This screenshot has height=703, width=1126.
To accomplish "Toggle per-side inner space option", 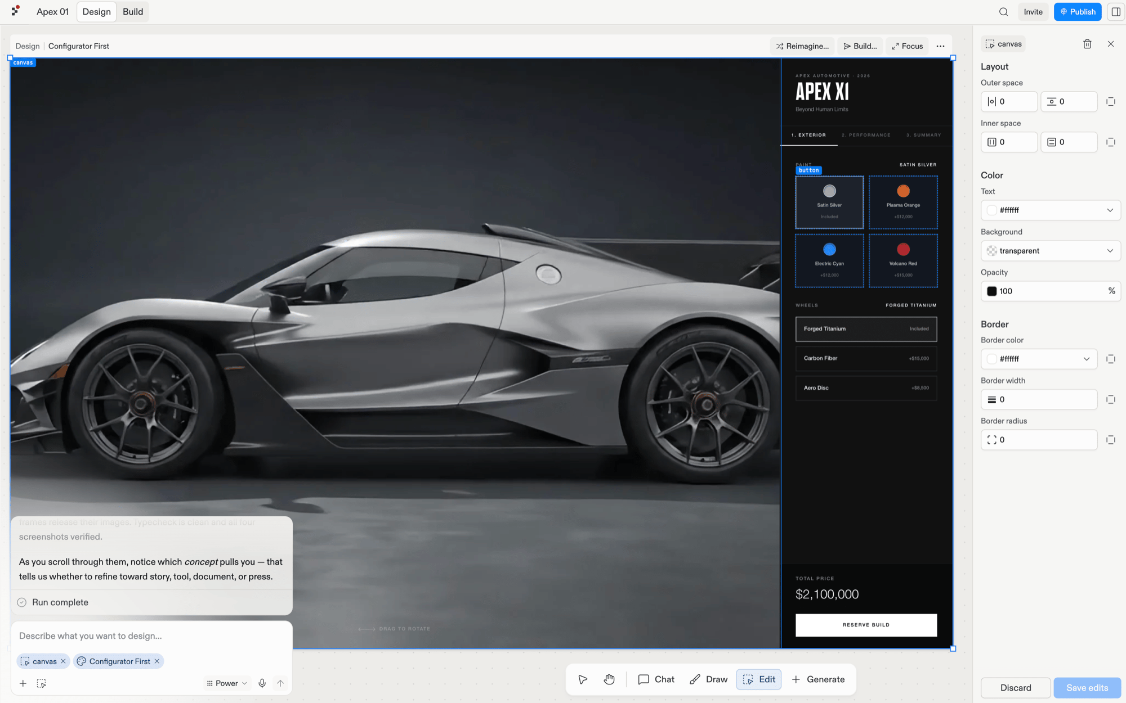I will click(1111, 142).
